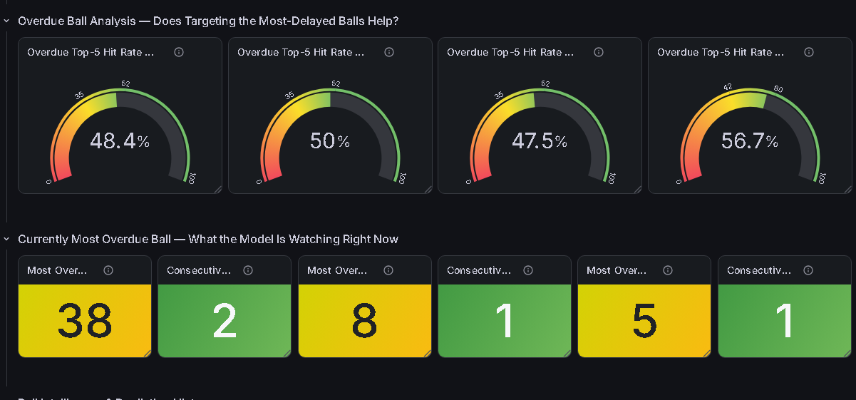
Task: Grab the resize handle of the 50% gauge panel
Action: point(428,189)
